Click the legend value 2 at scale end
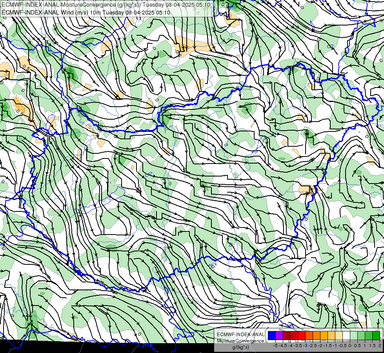This screenshot has width=384, height=353. click(x=380, y=346)
